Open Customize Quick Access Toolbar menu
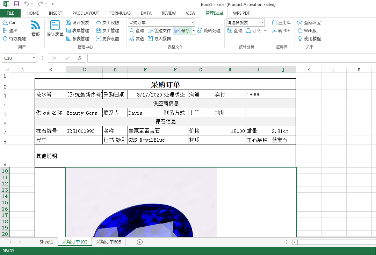The height and width of the screenshot is (255, 376). 52,4
